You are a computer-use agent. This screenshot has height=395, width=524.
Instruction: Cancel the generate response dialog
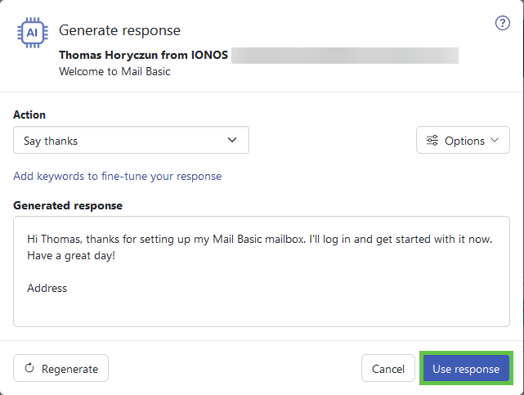(x=387, y=369)
